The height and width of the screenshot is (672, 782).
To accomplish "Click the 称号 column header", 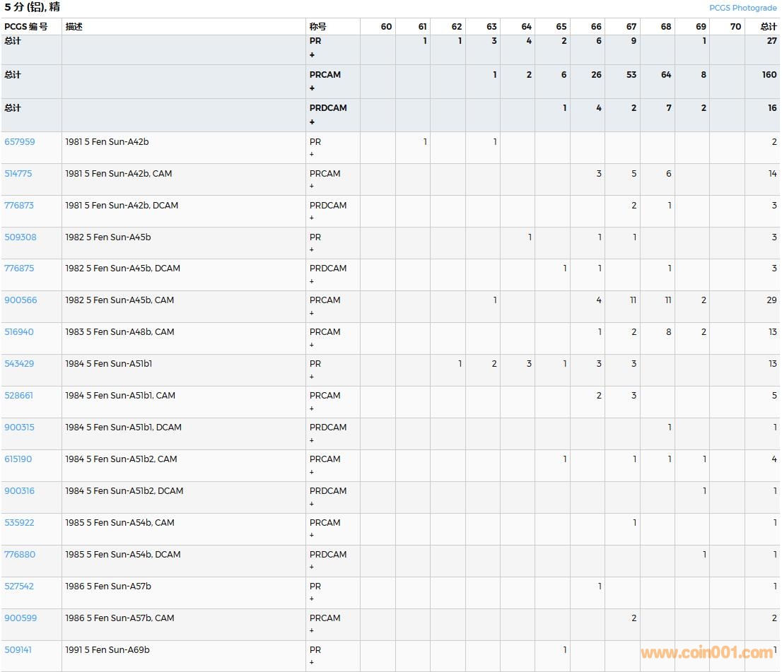I will [318, 27].
